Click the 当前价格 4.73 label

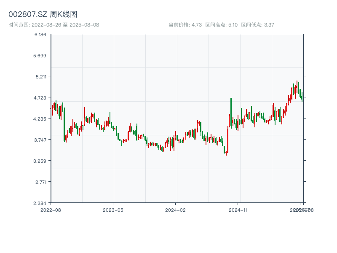185,25
